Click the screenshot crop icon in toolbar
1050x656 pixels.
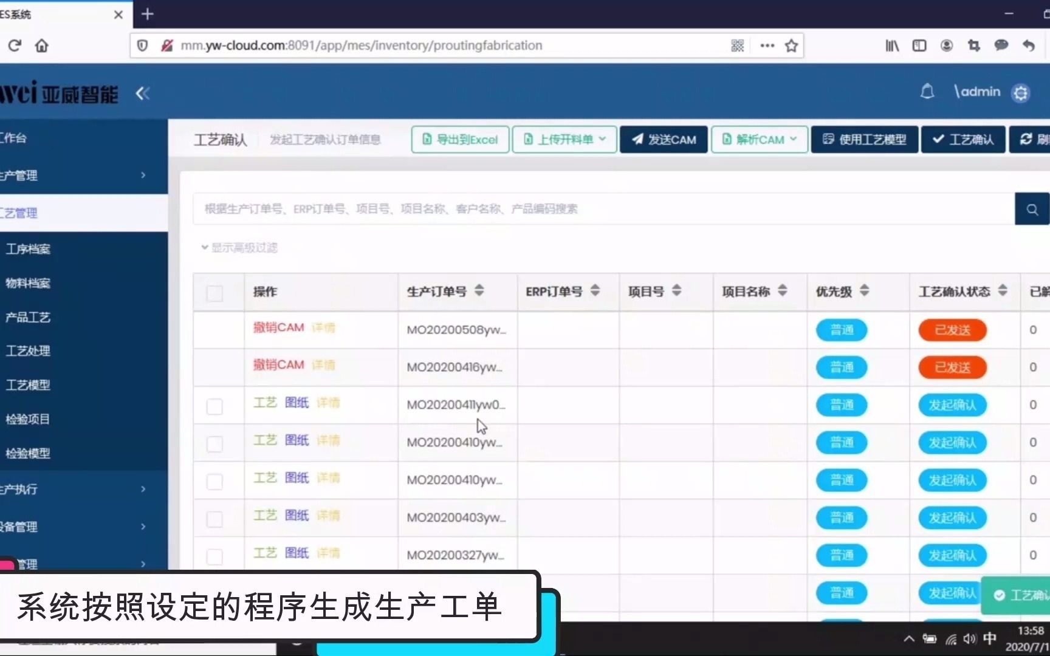[974, 46]
